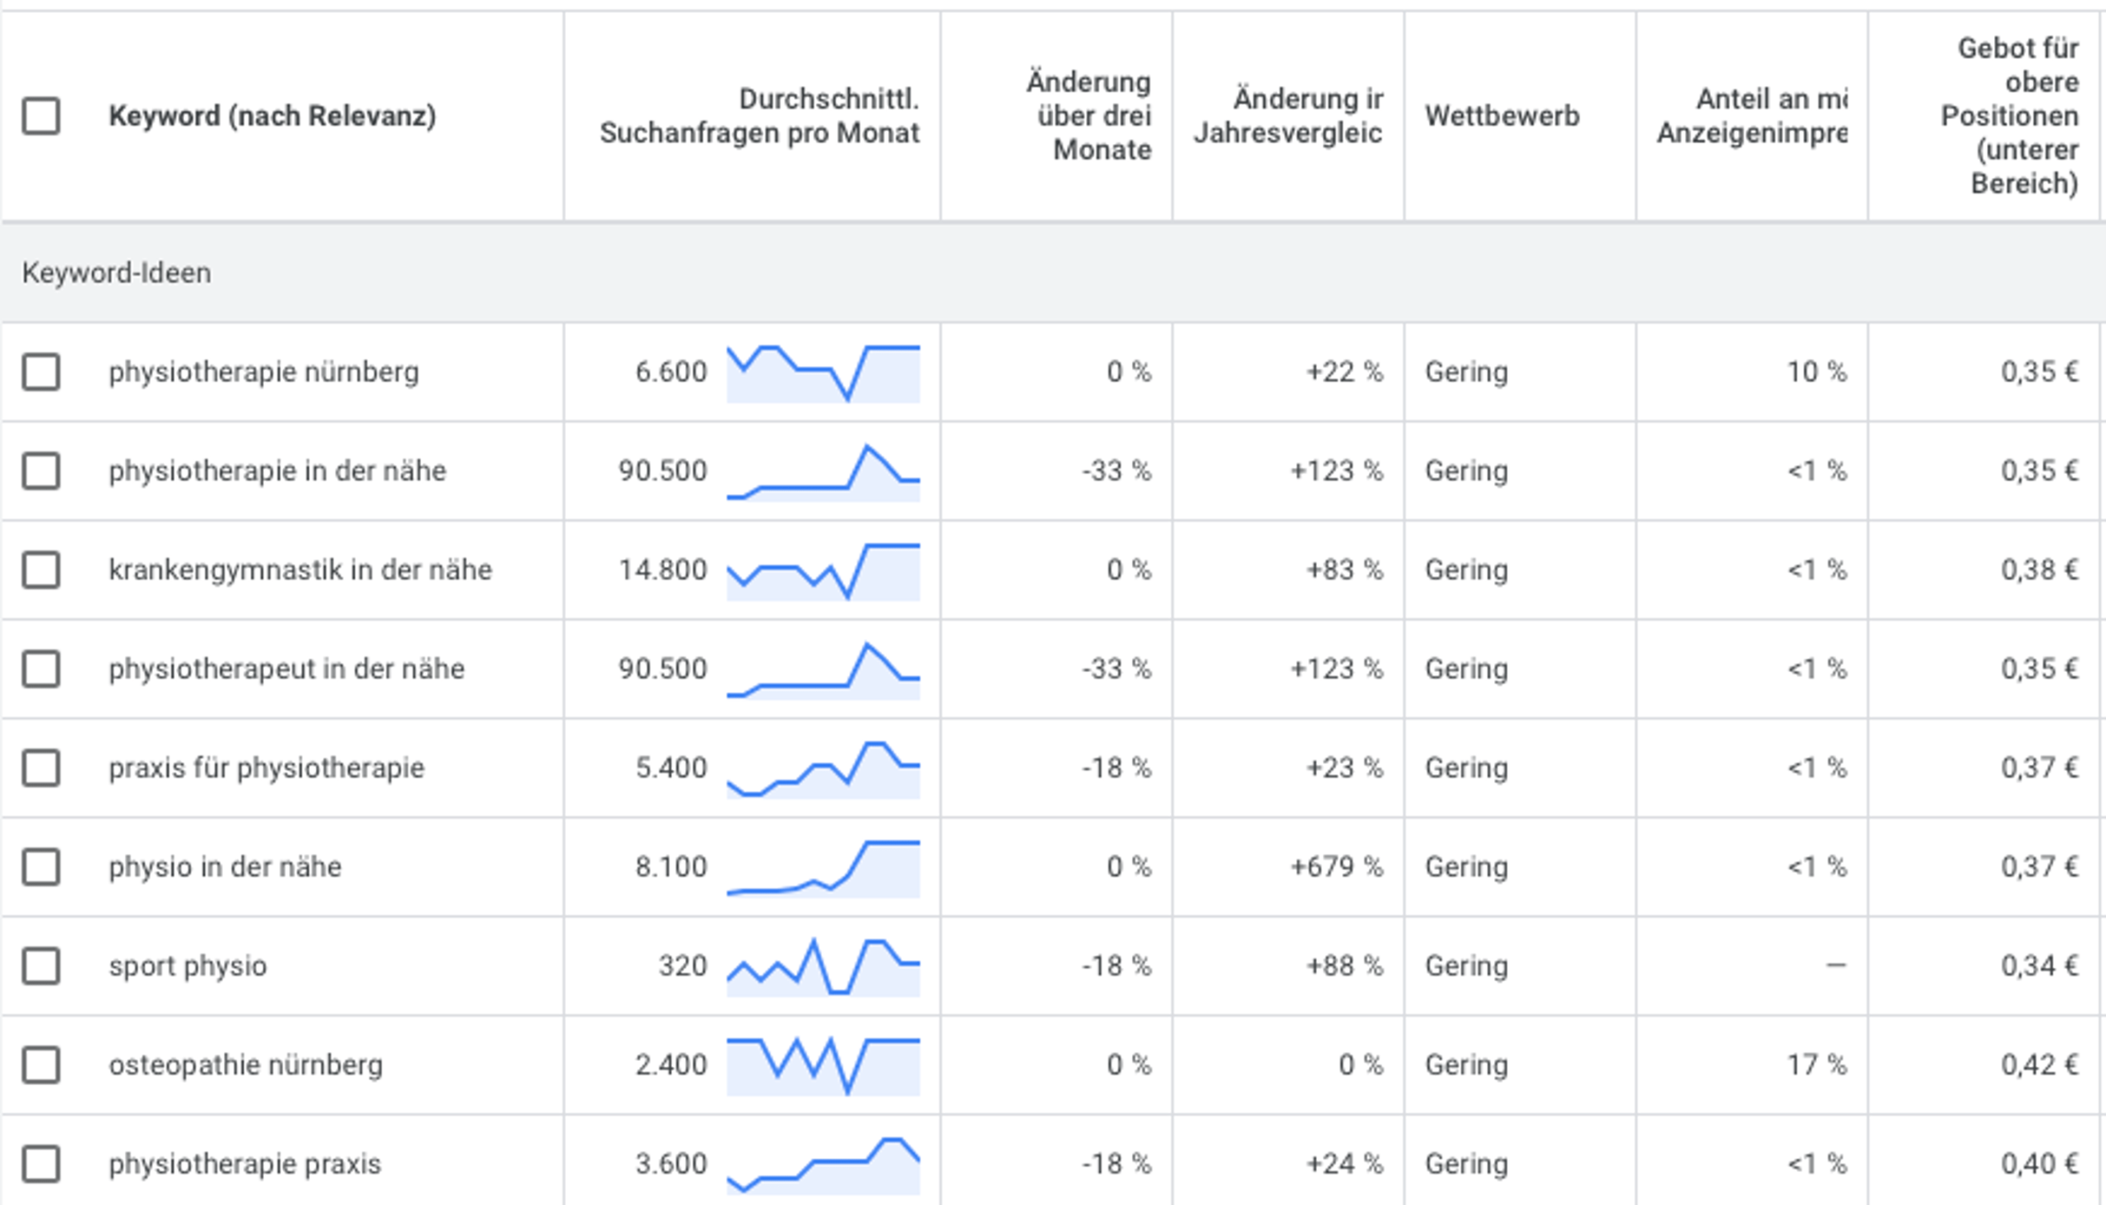
Task: Toggle the select-all keywords checkbox in header
Action: click(x=41, y=116)
